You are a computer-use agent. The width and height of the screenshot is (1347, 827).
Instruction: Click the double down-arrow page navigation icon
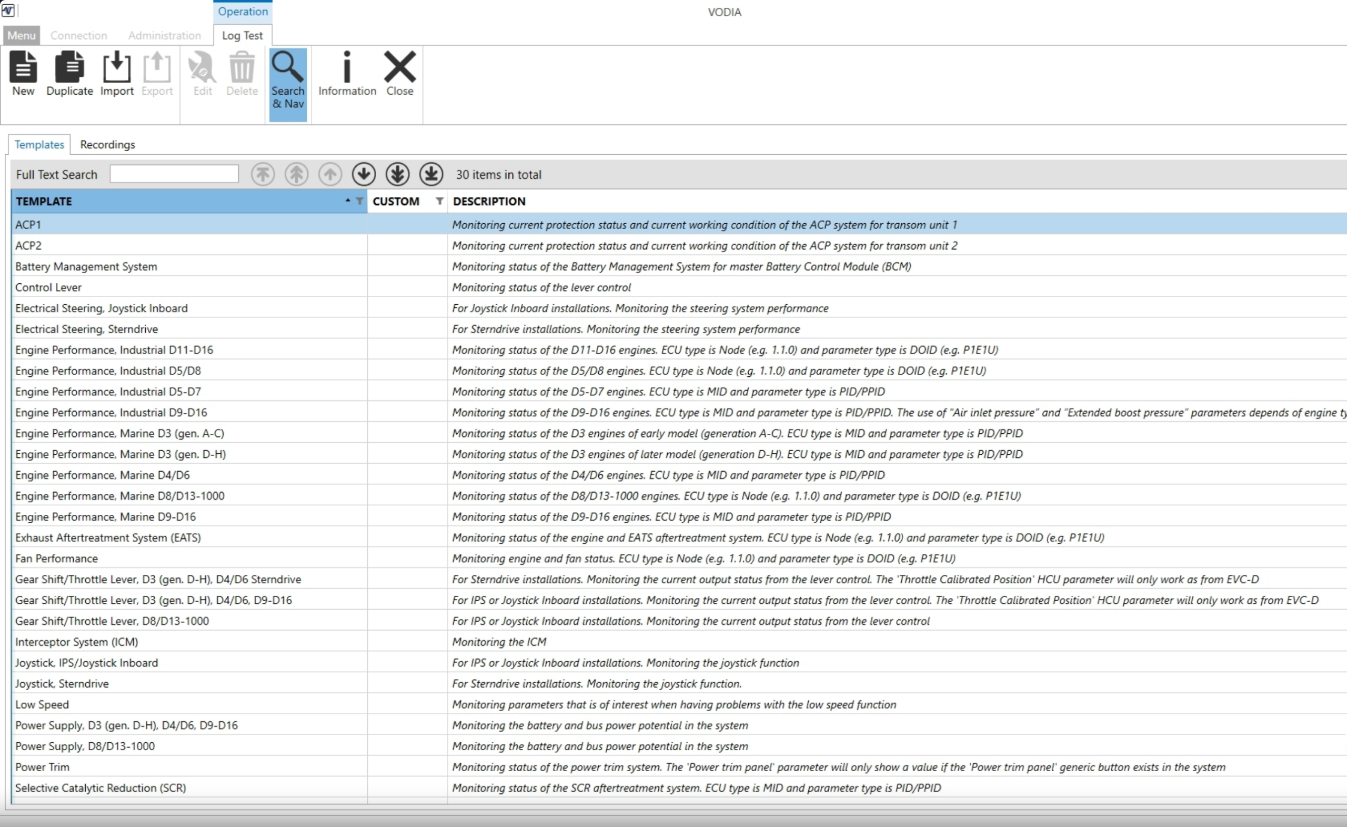(397, 174)
